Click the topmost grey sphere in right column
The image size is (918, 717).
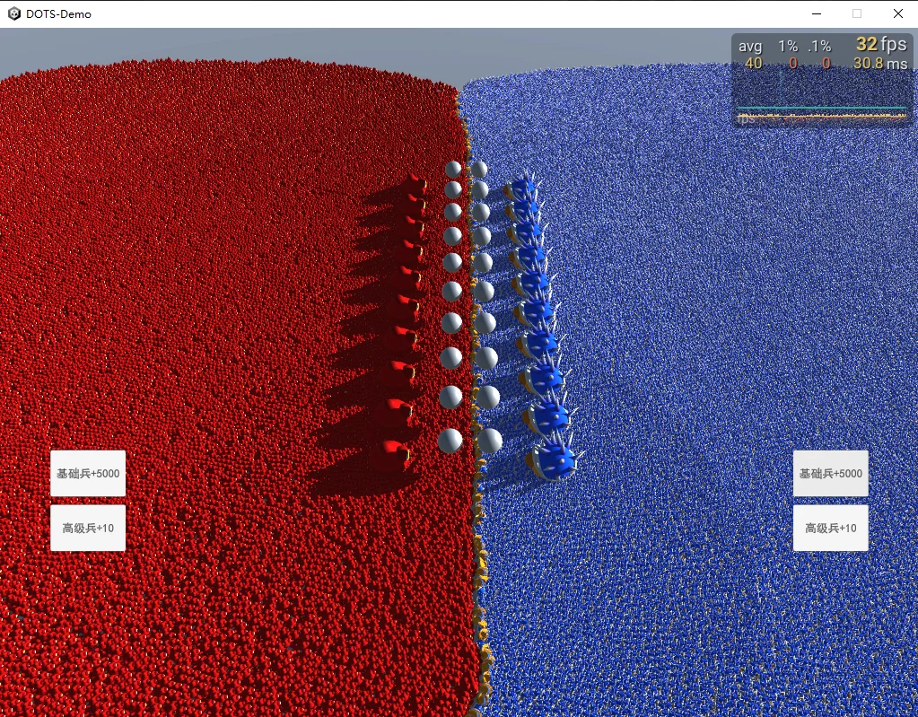click(x=480, y=169)
